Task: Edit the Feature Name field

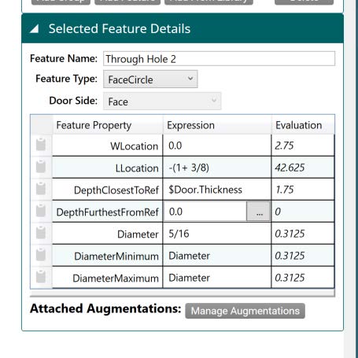Action: [219, 59]
